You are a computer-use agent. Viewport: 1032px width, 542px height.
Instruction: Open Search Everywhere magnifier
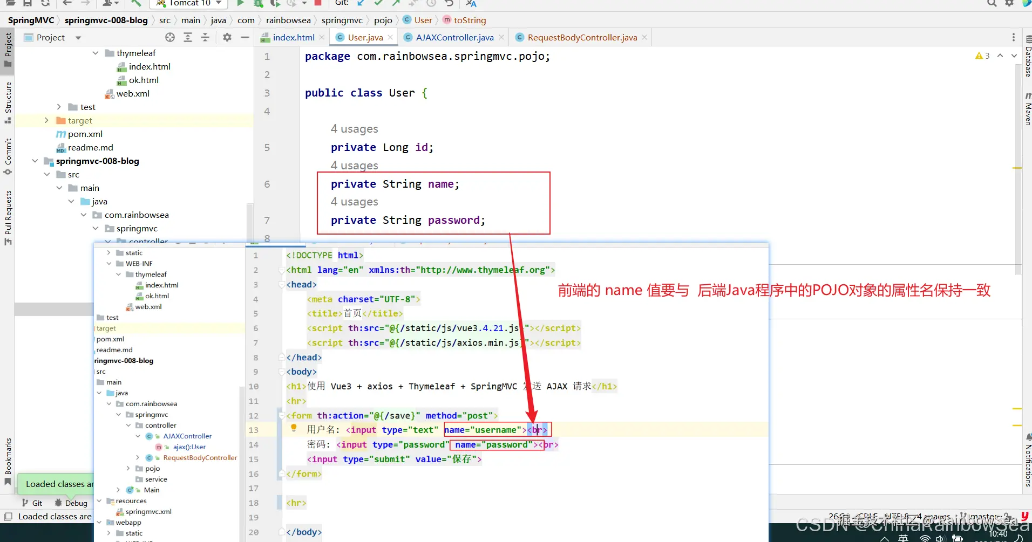point(992,3)
